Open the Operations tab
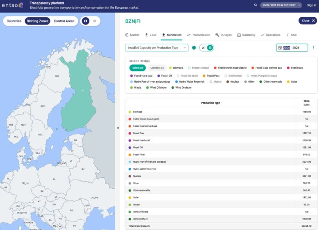This screenshot has width=319, height=230. pyautogui.click(x=271, y=35)
